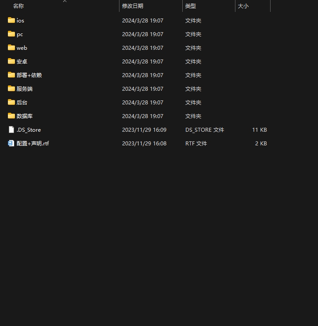The height and width of the screenshot is (326, 318).
Task: Click the .DS_Store file name
Action: pos(29,130)
